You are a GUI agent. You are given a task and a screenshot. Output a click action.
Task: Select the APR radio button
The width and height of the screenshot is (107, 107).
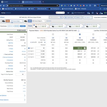click(x=39, y=42)
